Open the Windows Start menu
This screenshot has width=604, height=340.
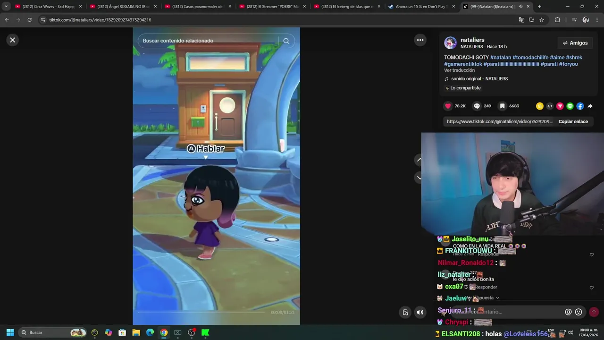[10, 332]
